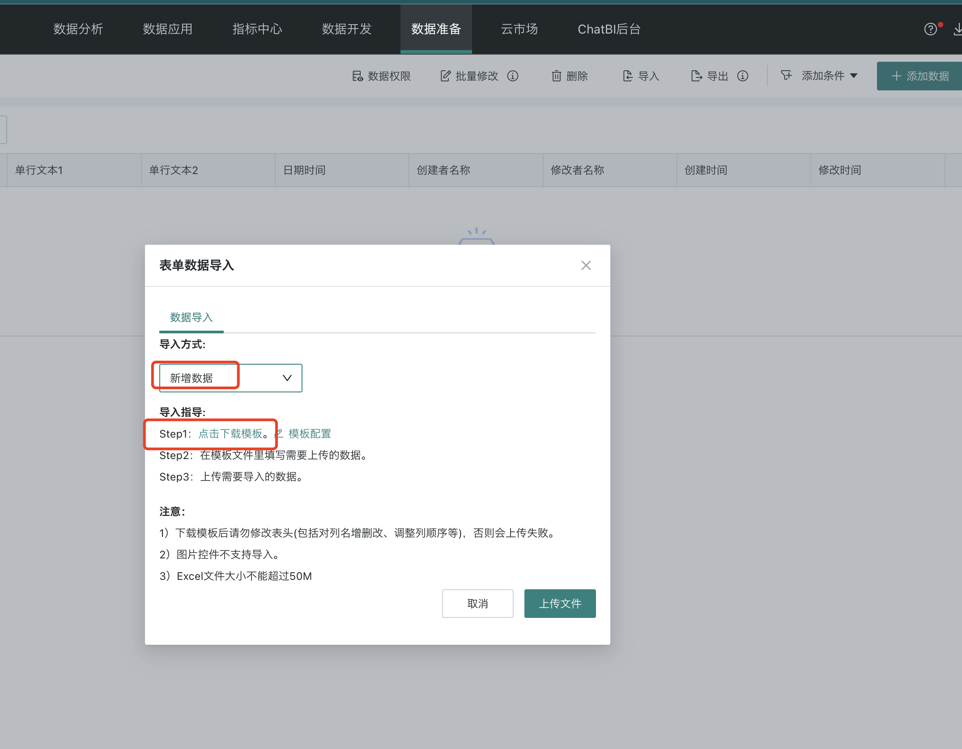Click the 导出 export icon
Viewport: 962px width, 749px height.
[x=696, y=76]
